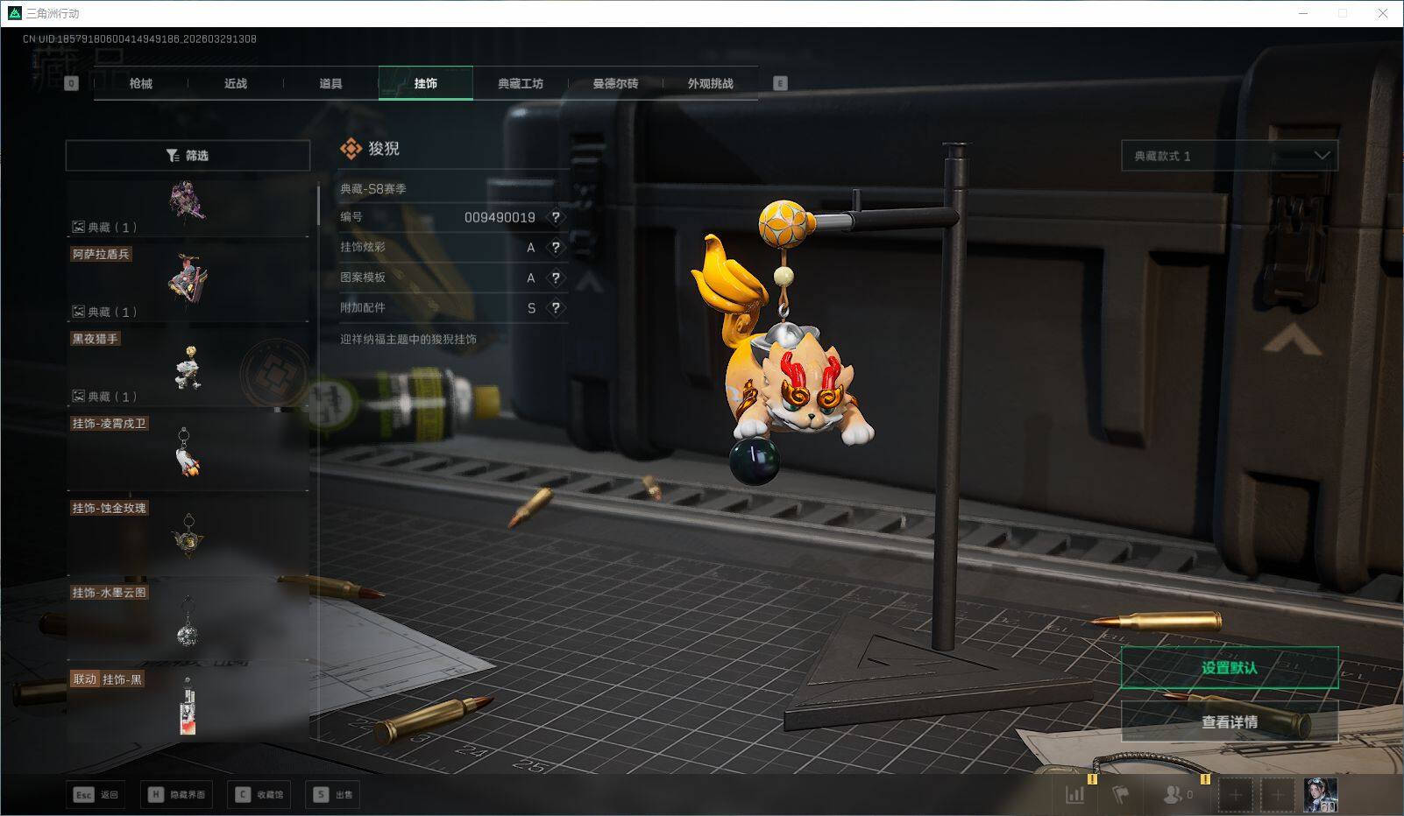This screenshot has height=816, width=1404.
Task: Open the C 收藏馆 button
Action: pos(259,795)
